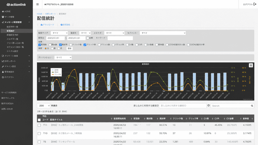Click end date field 2023/01/31
The height and width of the screenshot is (145, 258).
pos(76,38)
